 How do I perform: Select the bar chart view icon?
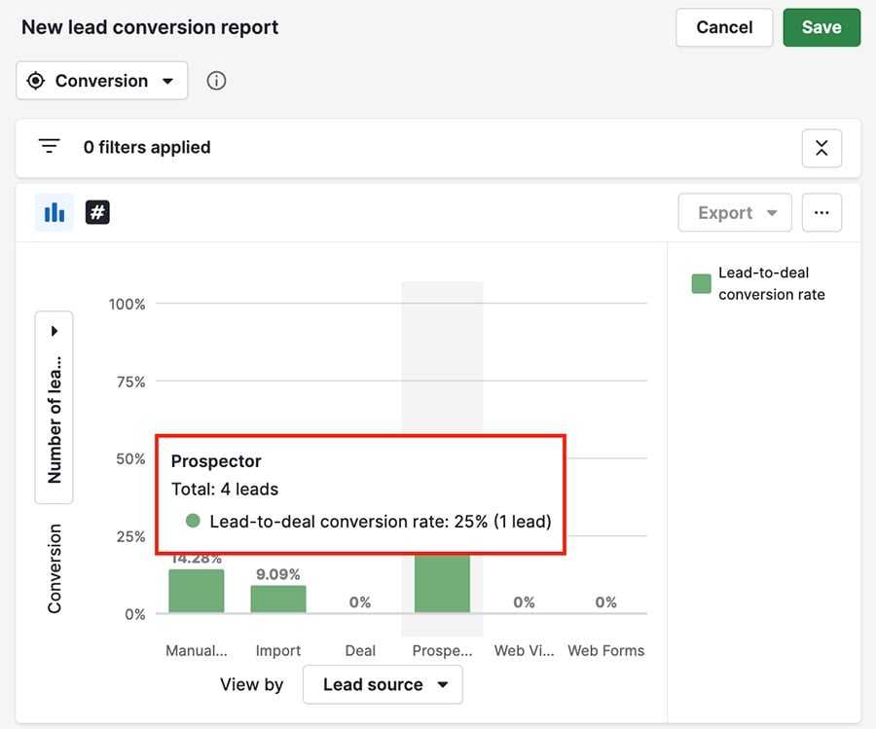[54, 212]
